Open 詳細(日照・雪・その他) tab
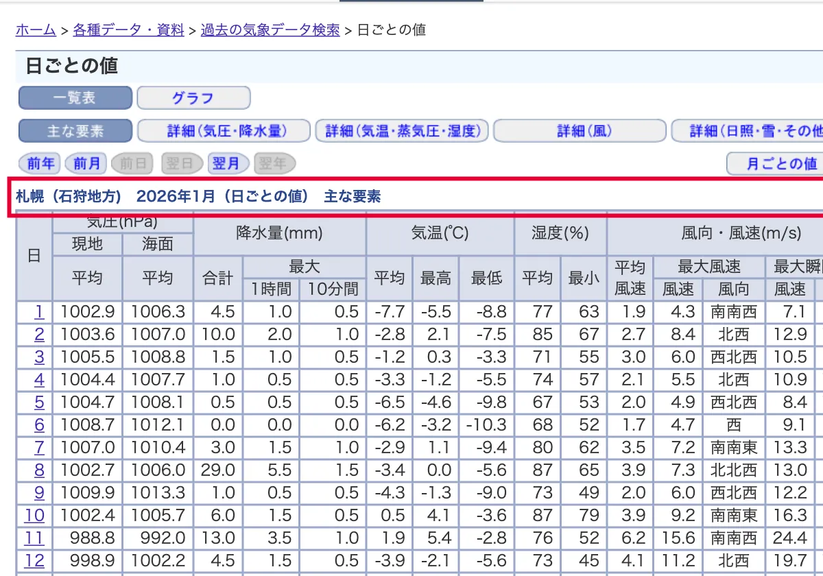Image resolution: width=823 pixels, height=576 pixels. (x=748, y=131)
